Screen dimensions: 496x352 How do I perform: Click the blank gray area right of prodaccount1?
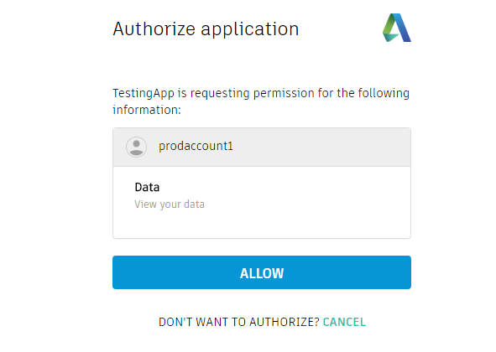click(321, 147)
